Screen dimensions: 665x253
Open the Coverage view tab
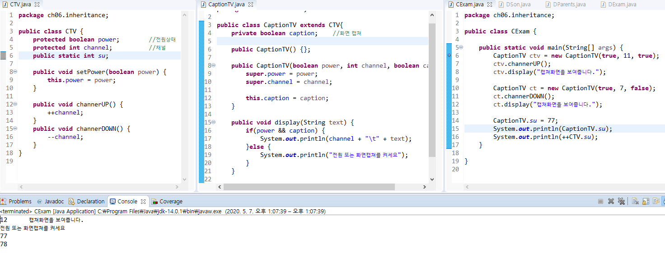pyautogui.click(x=167, y=202)
